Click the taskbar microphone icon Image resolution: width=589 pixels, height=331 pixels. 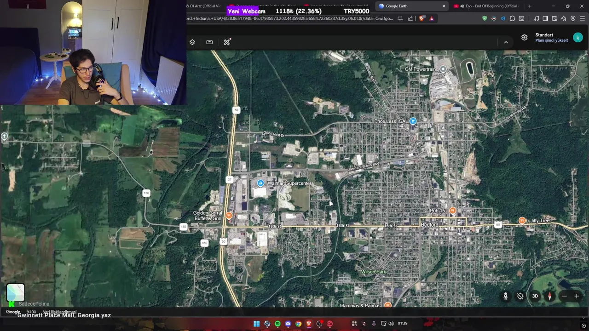pos(374,324)
